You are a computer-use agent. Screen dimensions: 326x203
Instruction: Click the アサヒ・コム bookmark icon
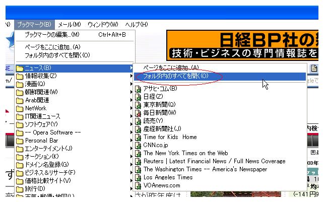pyautogui.click(x=138, y=89)
